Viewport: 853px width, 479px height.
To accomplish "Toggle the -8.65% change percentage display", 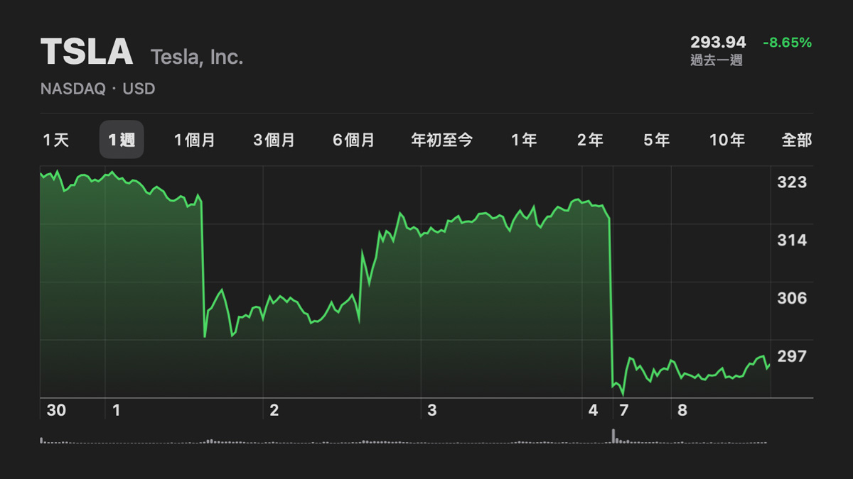I will click(787, 43).
